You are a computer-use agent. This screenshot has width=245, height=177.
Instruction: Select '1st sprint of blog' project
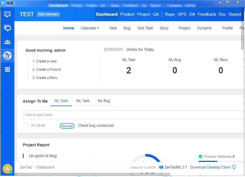(42, 156)
